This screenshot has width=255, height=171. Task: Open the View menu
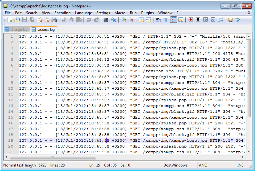[46, 13]
